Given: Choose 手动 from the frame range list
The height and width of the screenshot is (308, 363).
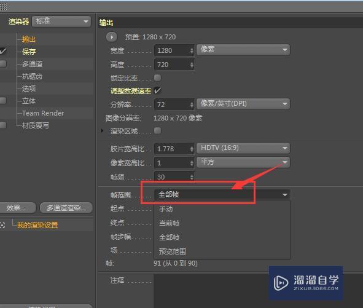Looking at the screenshot, I should pos(222,209).
